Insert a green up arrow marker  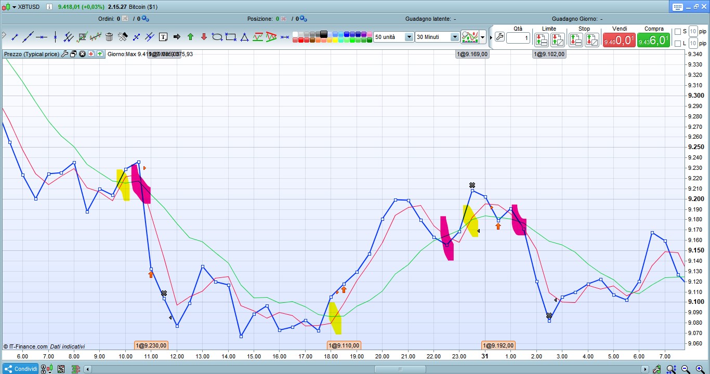tap(190, 37)
